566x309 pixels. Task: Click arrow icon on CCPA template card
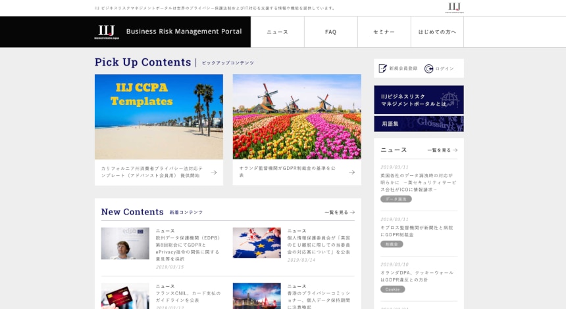[214, 173]
